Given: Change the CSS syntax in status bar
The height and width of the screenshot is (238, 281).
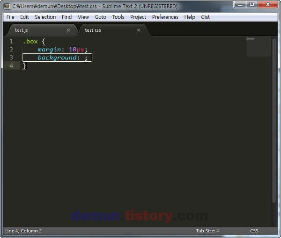Looking at the screenshot, I should (254, 231).
